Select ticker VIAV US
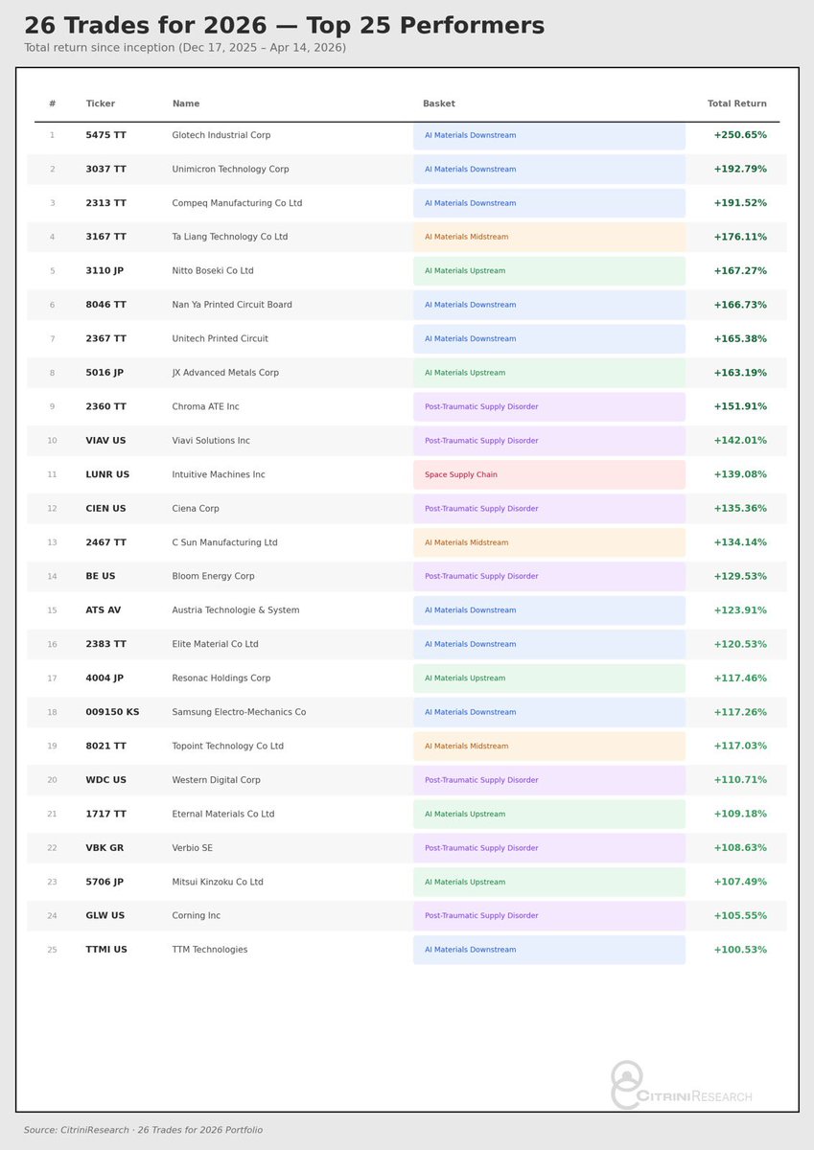Viewport: 814px width, 1150px height. tap(105, 441)
